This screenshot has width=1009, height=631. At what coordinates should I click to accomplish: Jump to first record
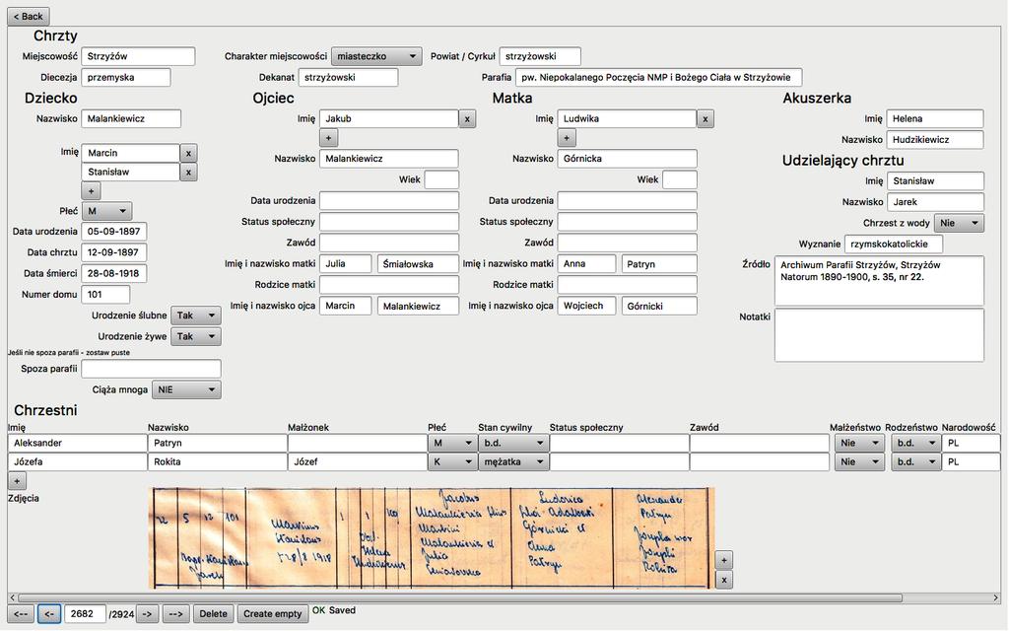(x=21, y=614)
